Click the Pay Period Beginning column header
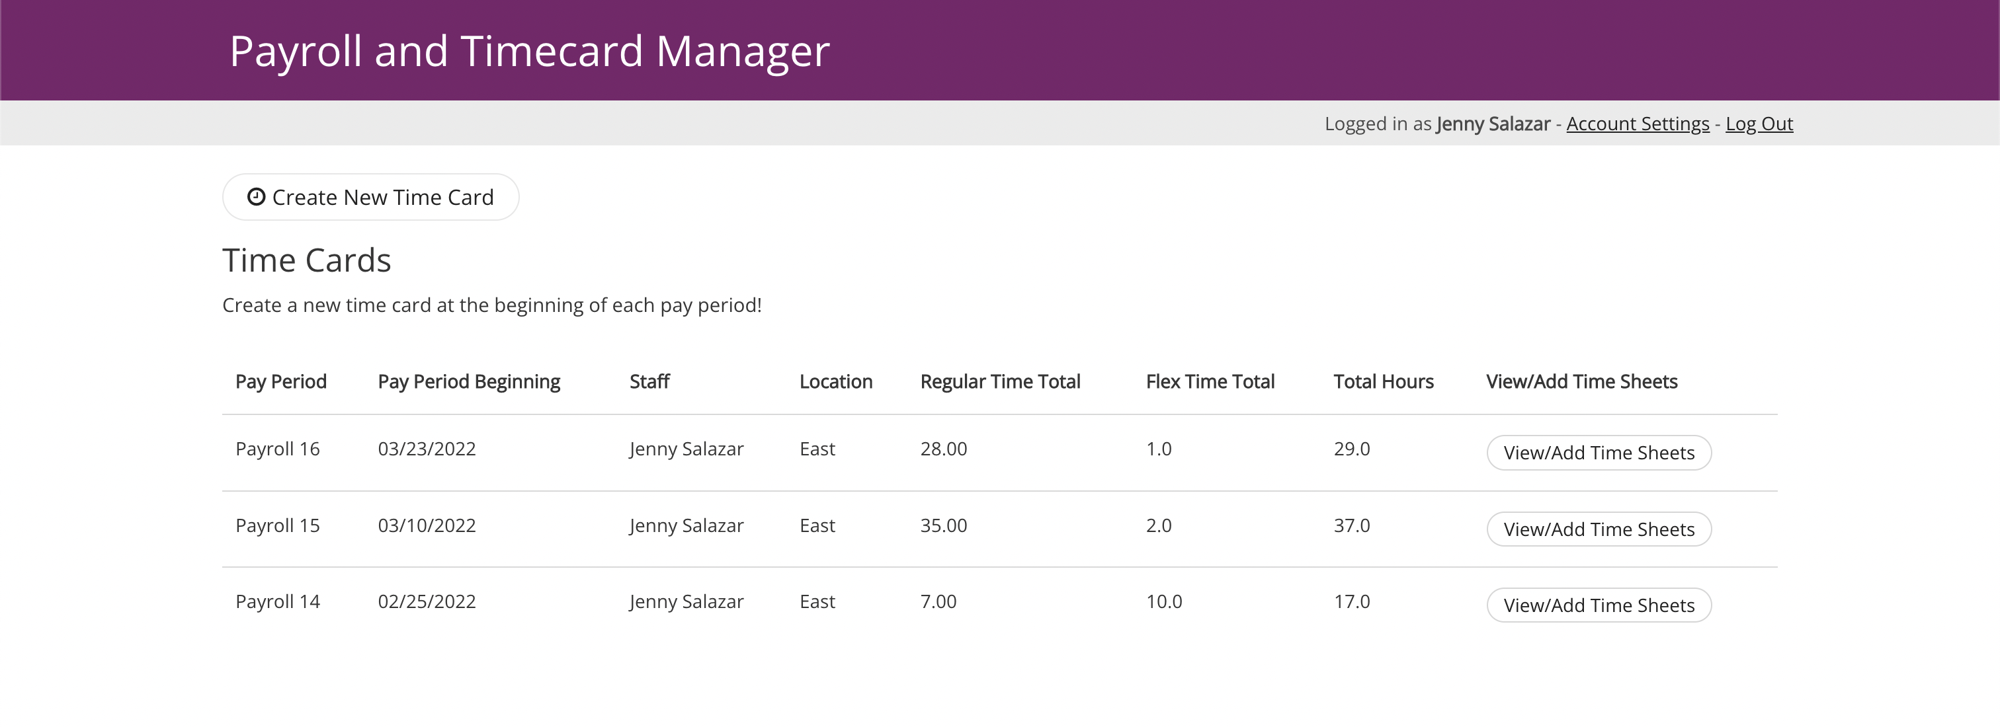 (468, 382)
